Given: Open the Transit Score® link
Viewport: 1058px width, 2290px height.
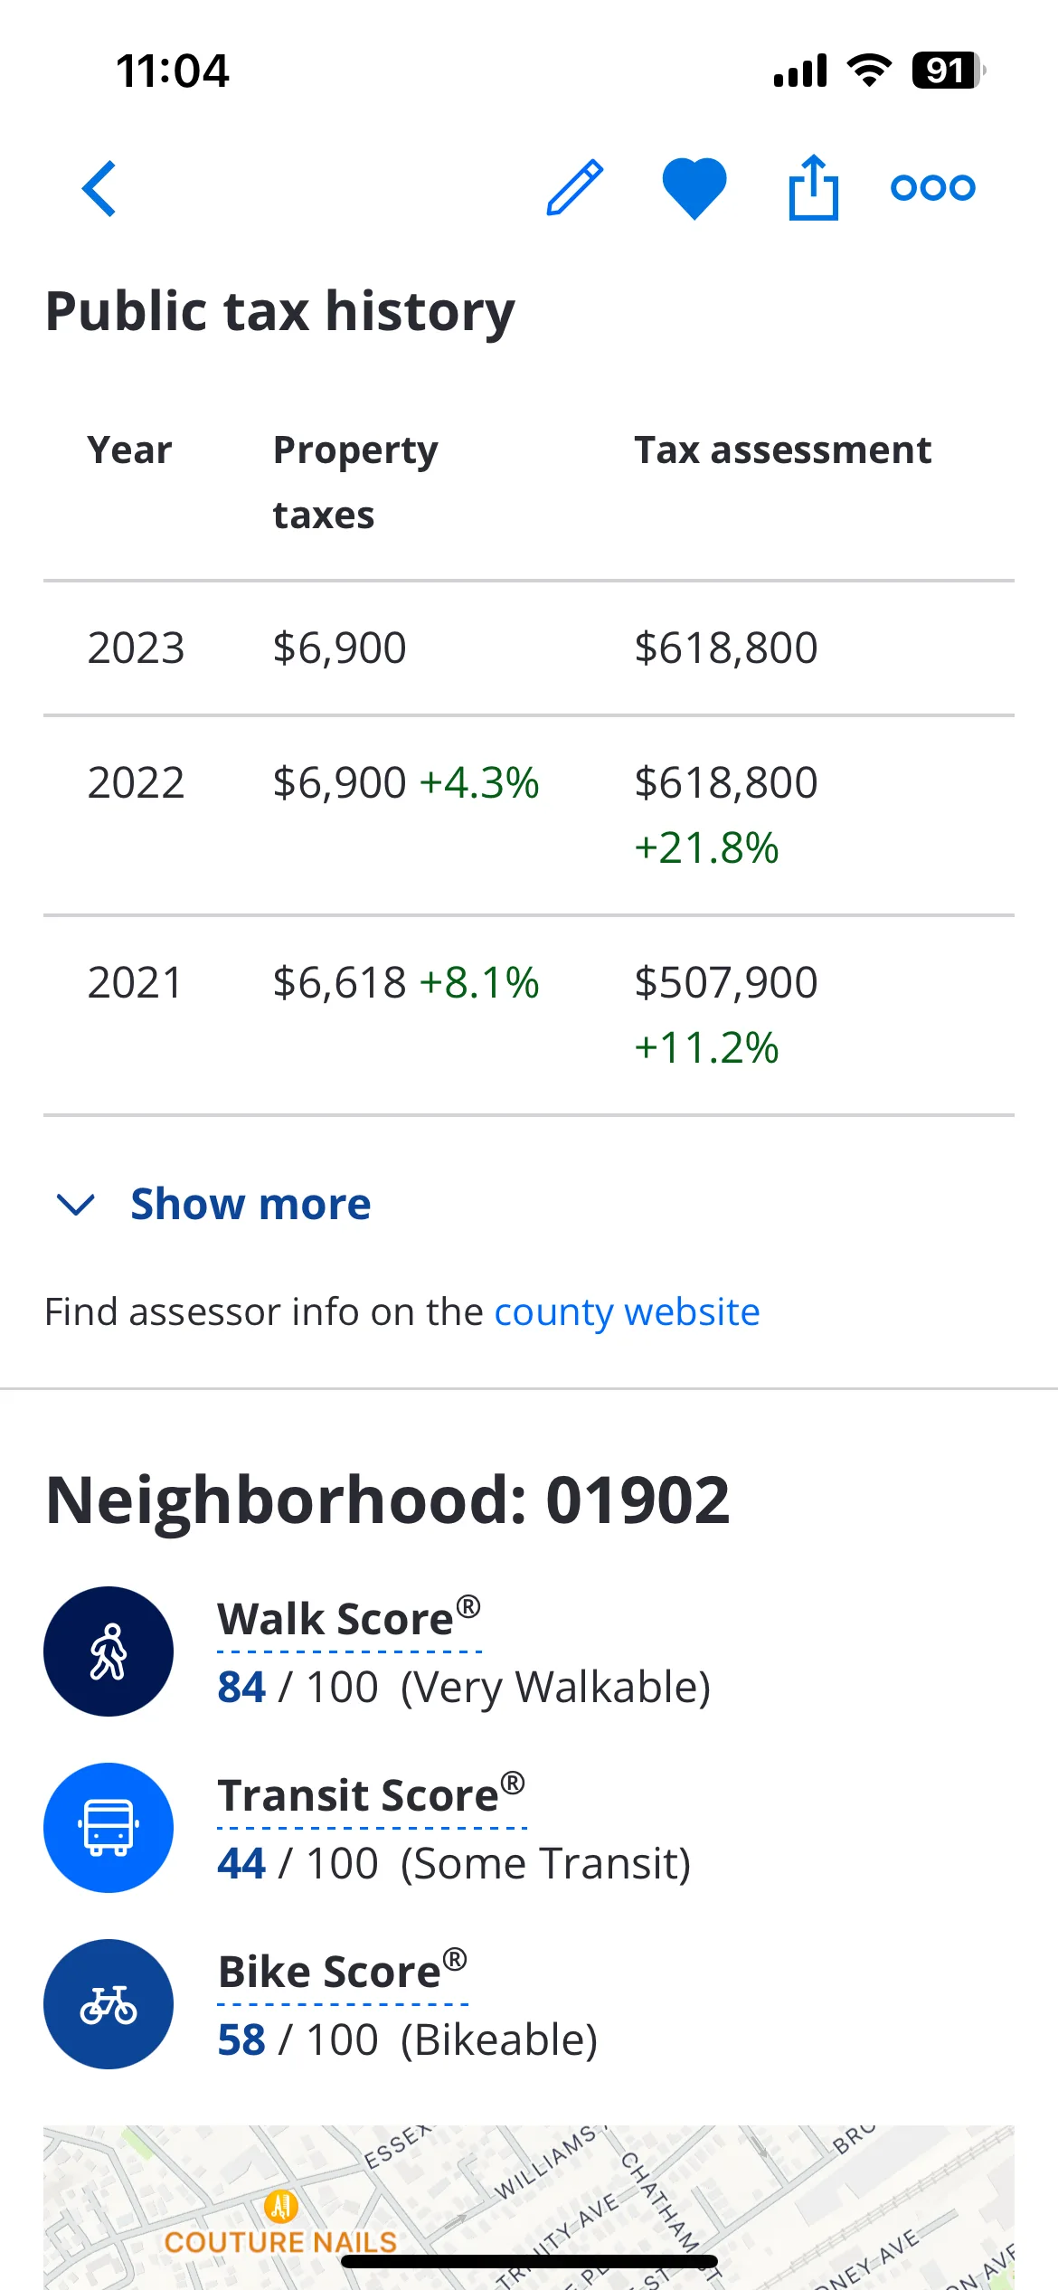Looking at the screenshot, I should 372,1795.
